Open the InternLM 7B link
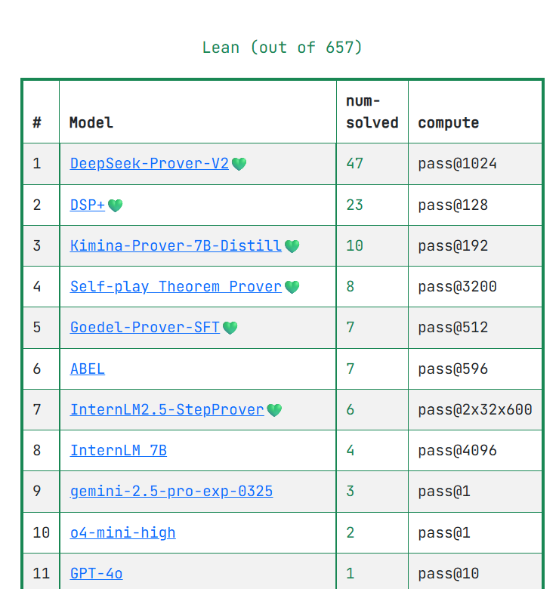 pyautogui.click(x=119, y=451)
